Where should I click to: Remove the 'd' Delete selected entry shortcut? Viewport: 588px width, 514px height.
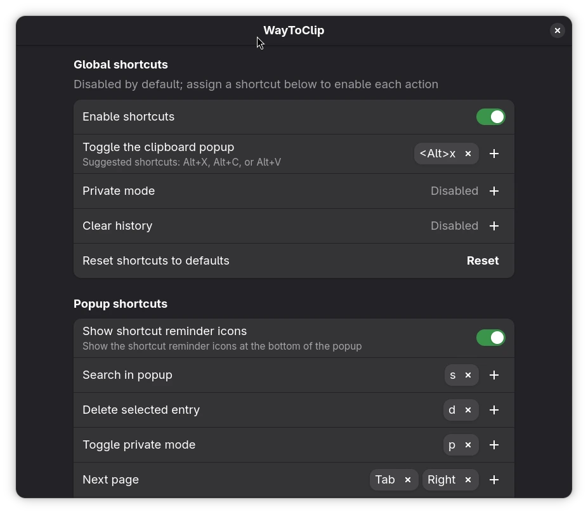[x=468, y=410]
